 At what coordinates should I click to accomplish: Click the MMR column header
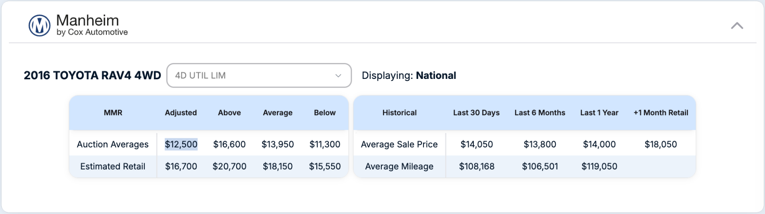[x=113, y=113]
